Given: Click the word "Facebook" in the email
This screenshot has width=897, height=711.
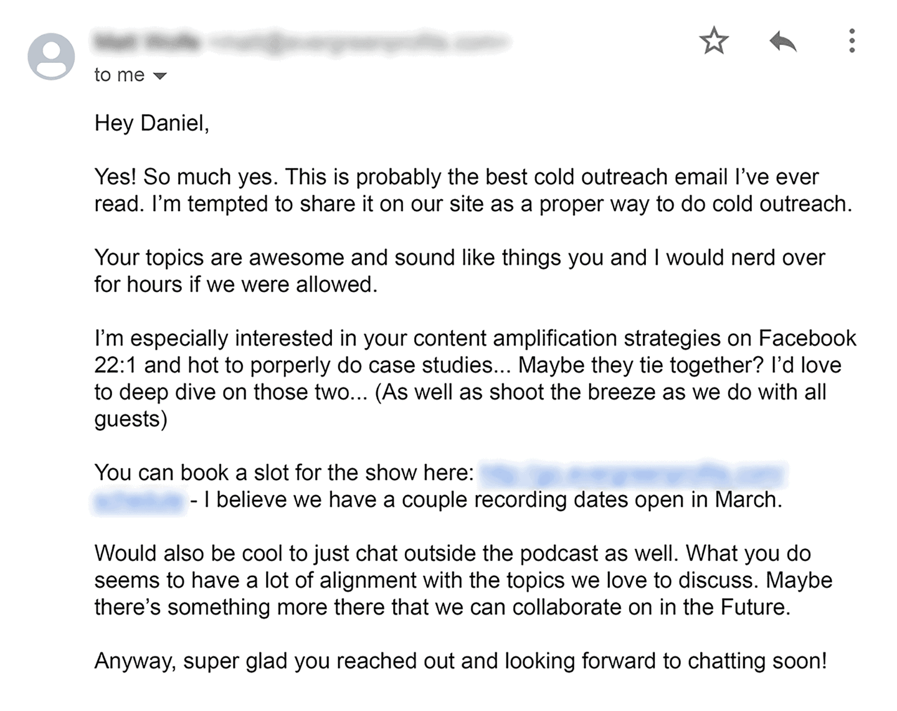Looking at the screenshot, I should pyautogui.click(x=807, y=338).
